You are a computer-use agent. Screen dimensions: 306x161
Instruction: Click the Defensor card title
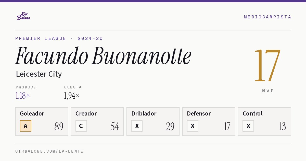[x=199, y=113]
